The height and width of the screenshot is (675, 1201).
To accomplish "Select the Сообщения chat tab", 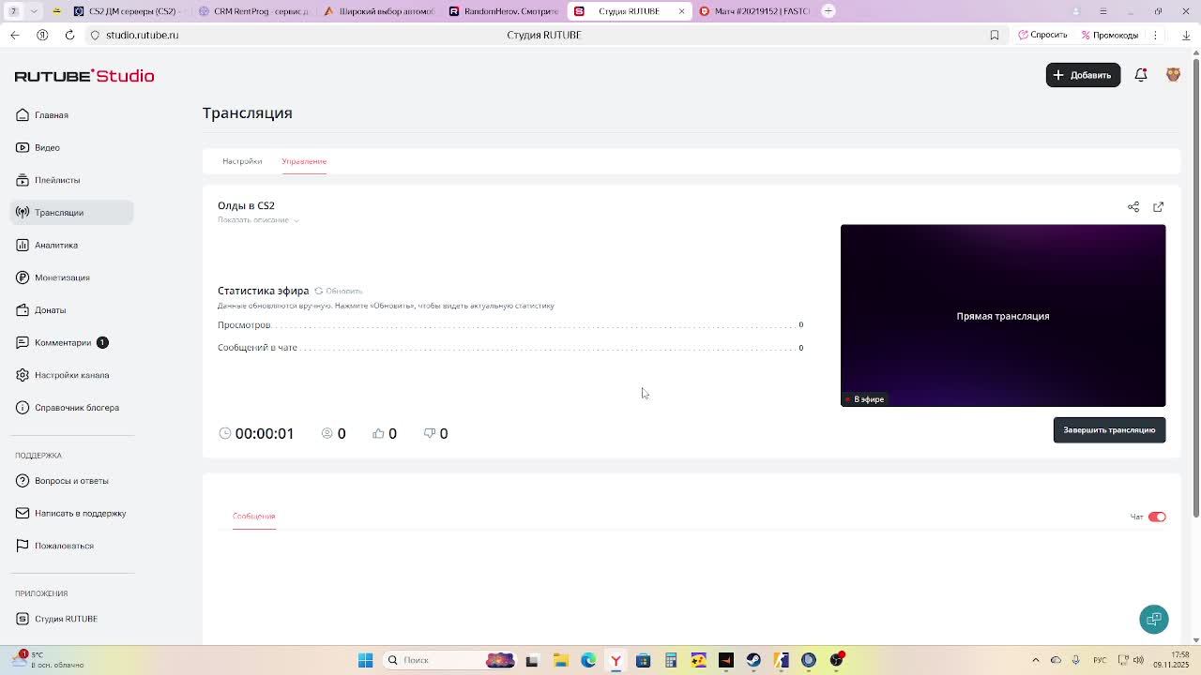I will pos(253,517).
